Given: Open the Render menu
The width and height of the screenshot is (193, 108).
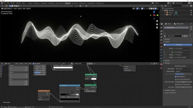Looking at the screenshot, I should pyautogui.click(x=13, y=3).
